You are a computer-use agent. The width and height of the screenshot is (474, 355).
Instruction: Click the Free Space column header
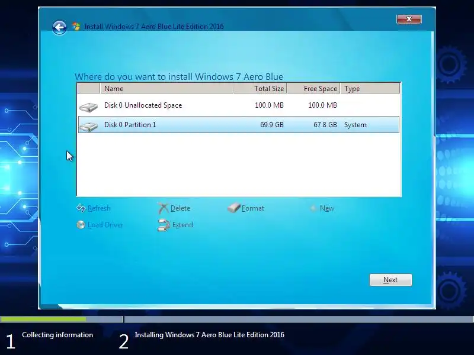click(x=313, y=88)
